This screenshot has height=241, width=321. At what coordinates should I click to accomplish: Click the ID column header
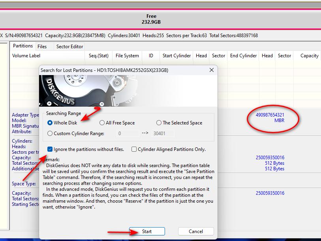pos(151,56)
